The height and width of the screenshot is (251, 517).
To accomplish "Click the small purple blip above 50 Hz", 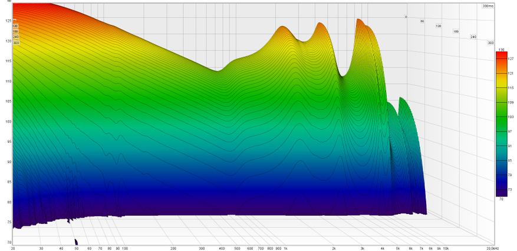I will pos(76,242).
